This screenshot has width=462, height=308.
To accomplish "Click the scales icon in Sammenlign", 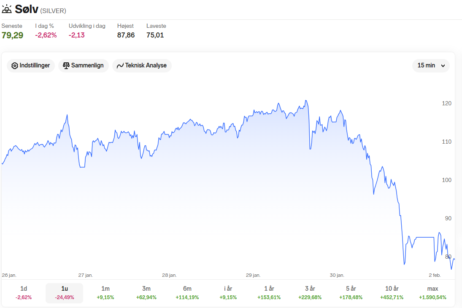I will pos(66,65).
